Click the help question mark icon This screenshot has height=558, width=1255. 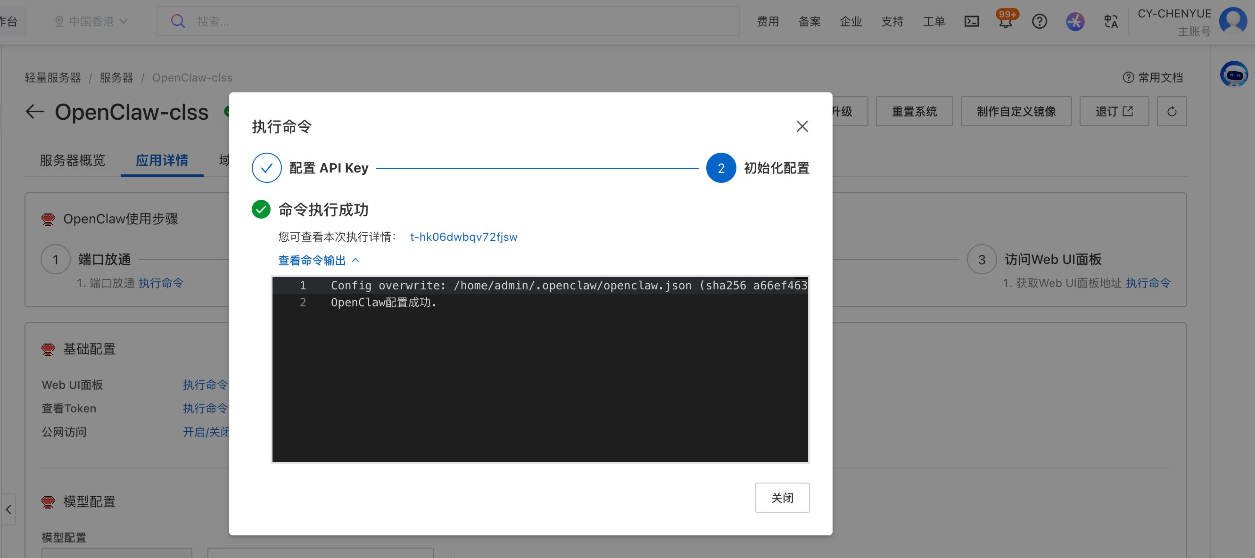(x=1039, y=21)
